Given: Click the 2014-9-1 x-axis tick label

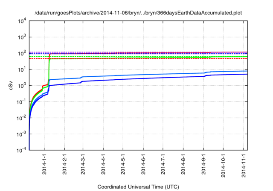Looking at the screenshot, I should tap(204, 164).
